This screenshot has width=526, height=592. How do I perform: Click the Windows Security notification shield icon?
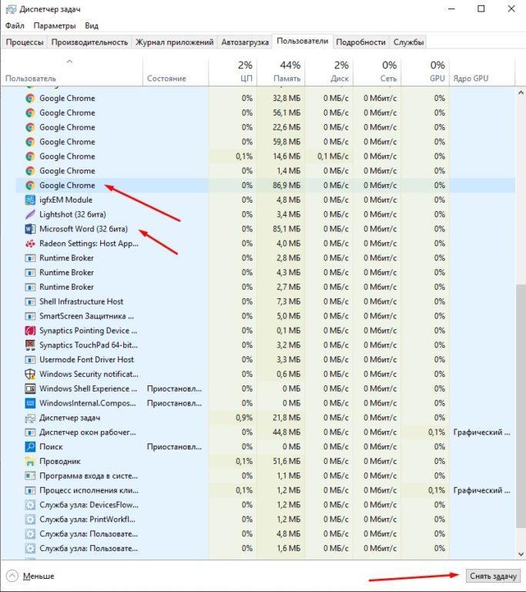click(30, 374)
